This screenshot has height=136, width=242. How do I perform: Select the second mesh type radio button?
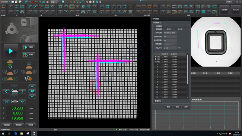[x=176, y=29]
